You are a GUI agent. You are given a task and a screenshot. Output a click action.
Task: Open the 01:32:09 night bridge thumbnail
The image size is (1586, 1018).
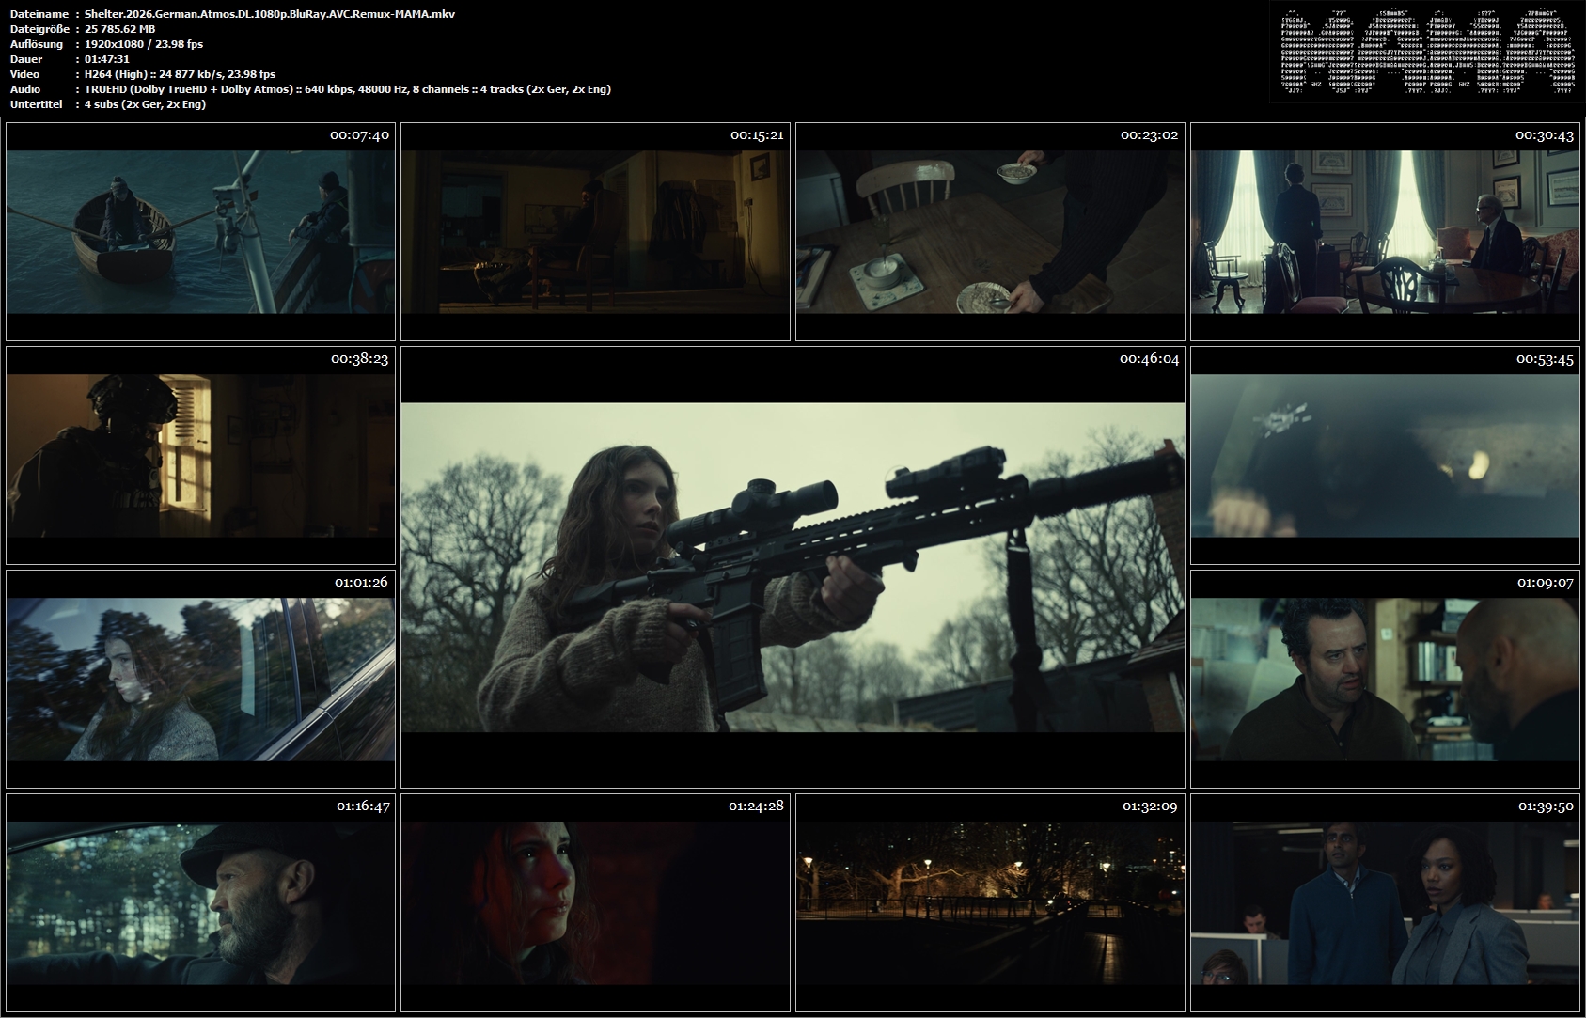[990, 902]
